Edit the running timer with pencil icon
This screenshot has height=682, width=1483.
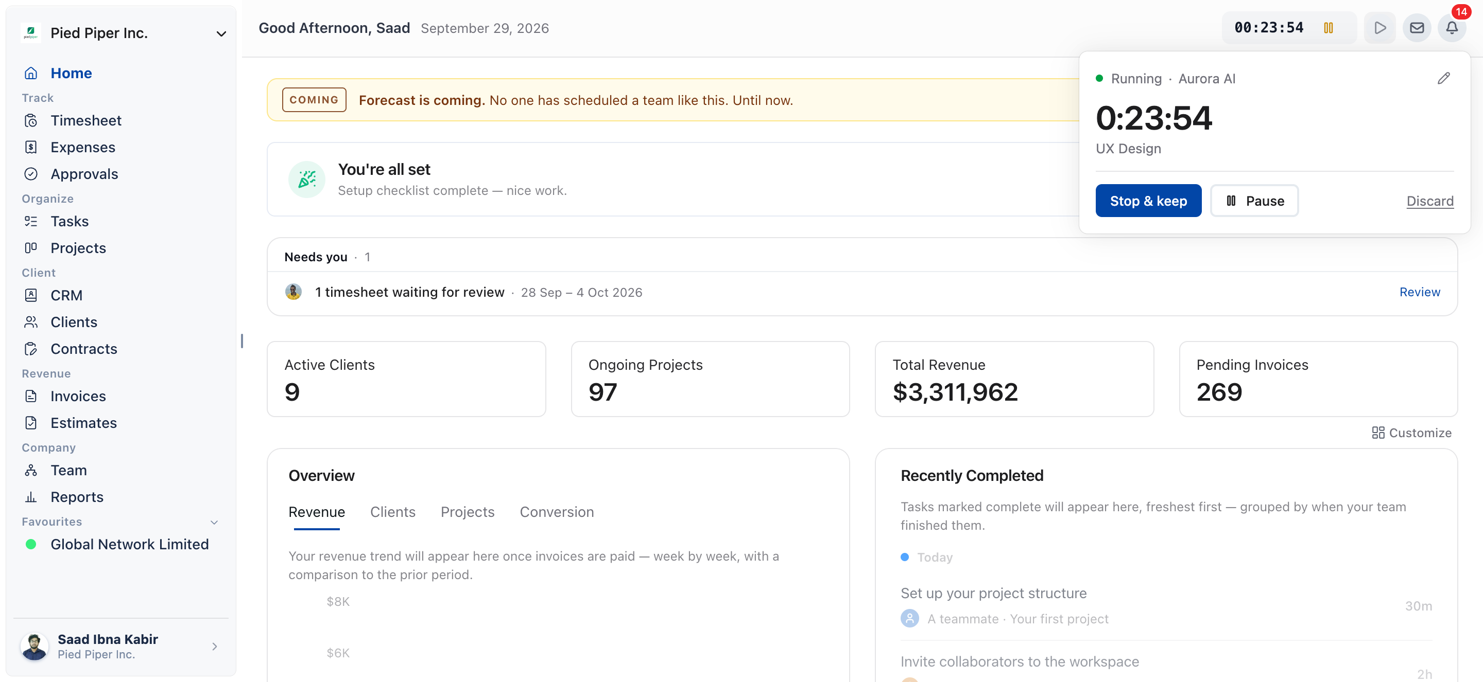[x=1443, y=78]
